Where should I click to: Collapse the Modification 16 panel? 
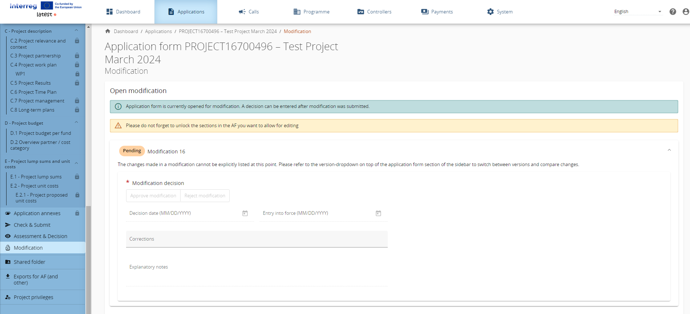(669, 150)
